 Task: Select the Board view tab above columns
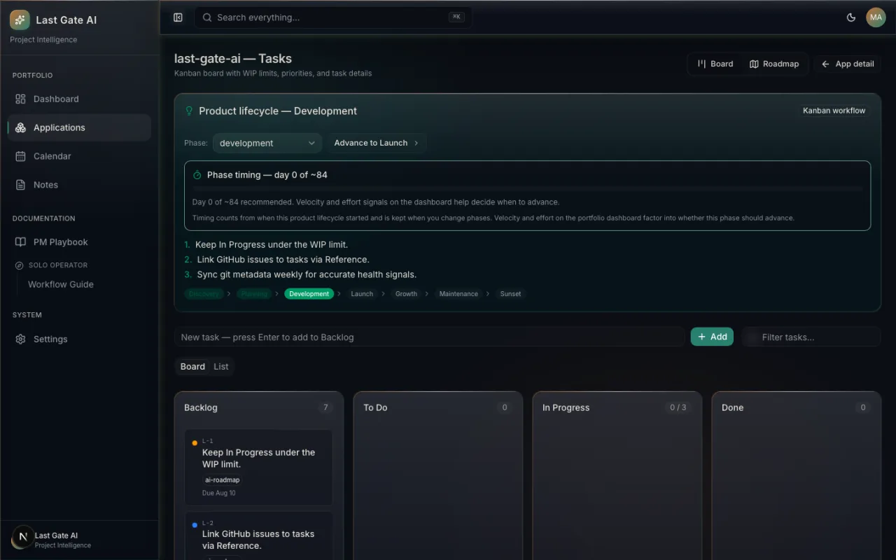(192, 367)
